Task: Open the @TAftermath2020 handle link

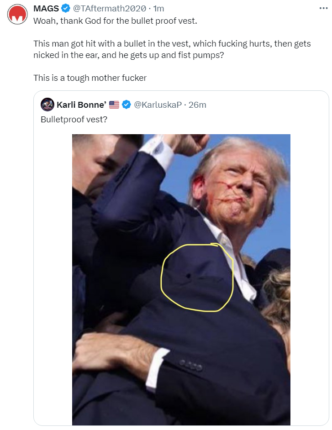Action: coord(109,9)
